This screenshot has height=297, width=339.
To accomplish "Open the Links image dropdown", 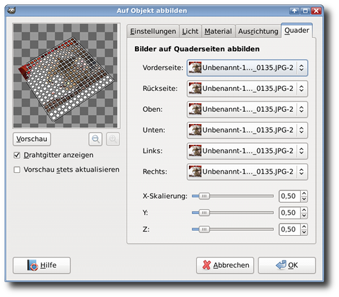I will (247, 151).
